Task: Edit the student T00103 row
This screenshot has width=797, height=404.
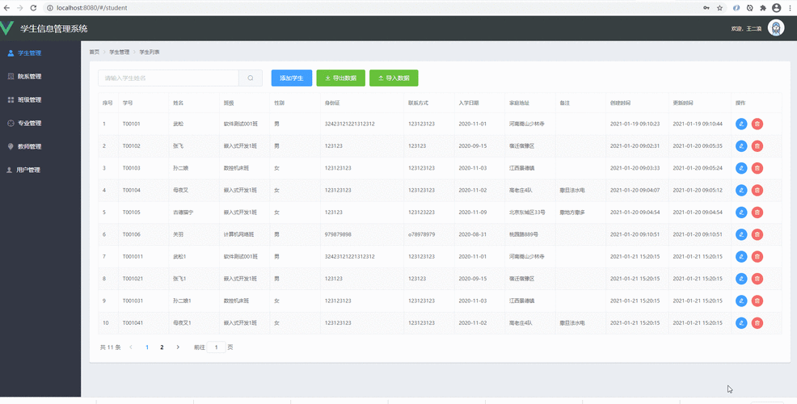Action: click(741, 168)
